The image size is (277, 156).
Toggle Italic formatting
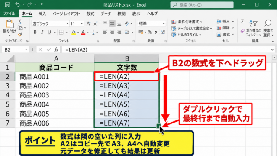coord(42,32)
